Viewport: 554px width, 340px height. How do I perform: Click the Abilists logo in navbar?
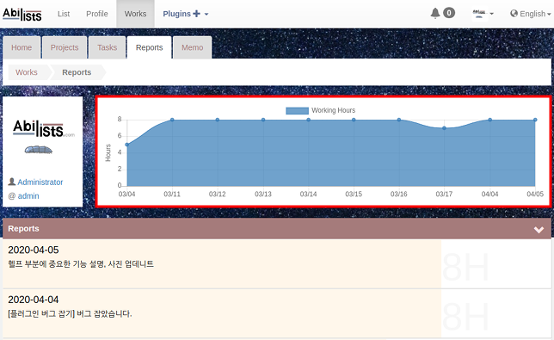[22, 14]
